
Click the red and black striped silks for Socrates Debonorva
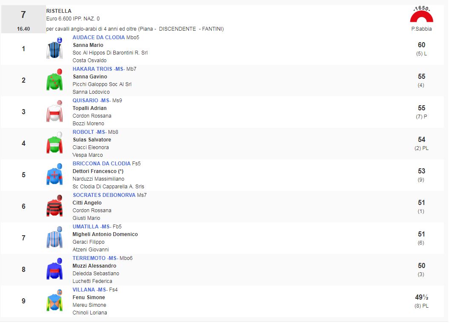(54, 206)
